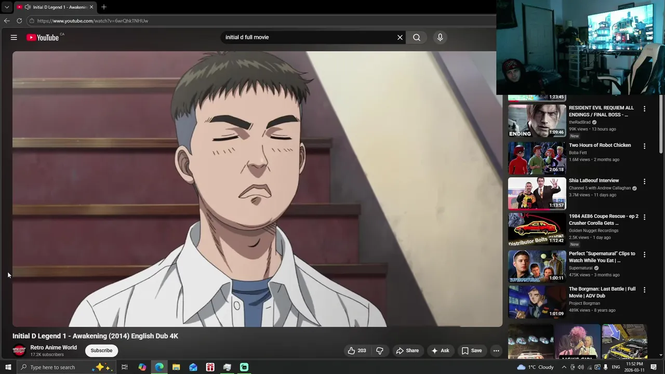Open The Borgman Last Battle title
This screenshot has height=374, width=665.
tap(602, 292)
